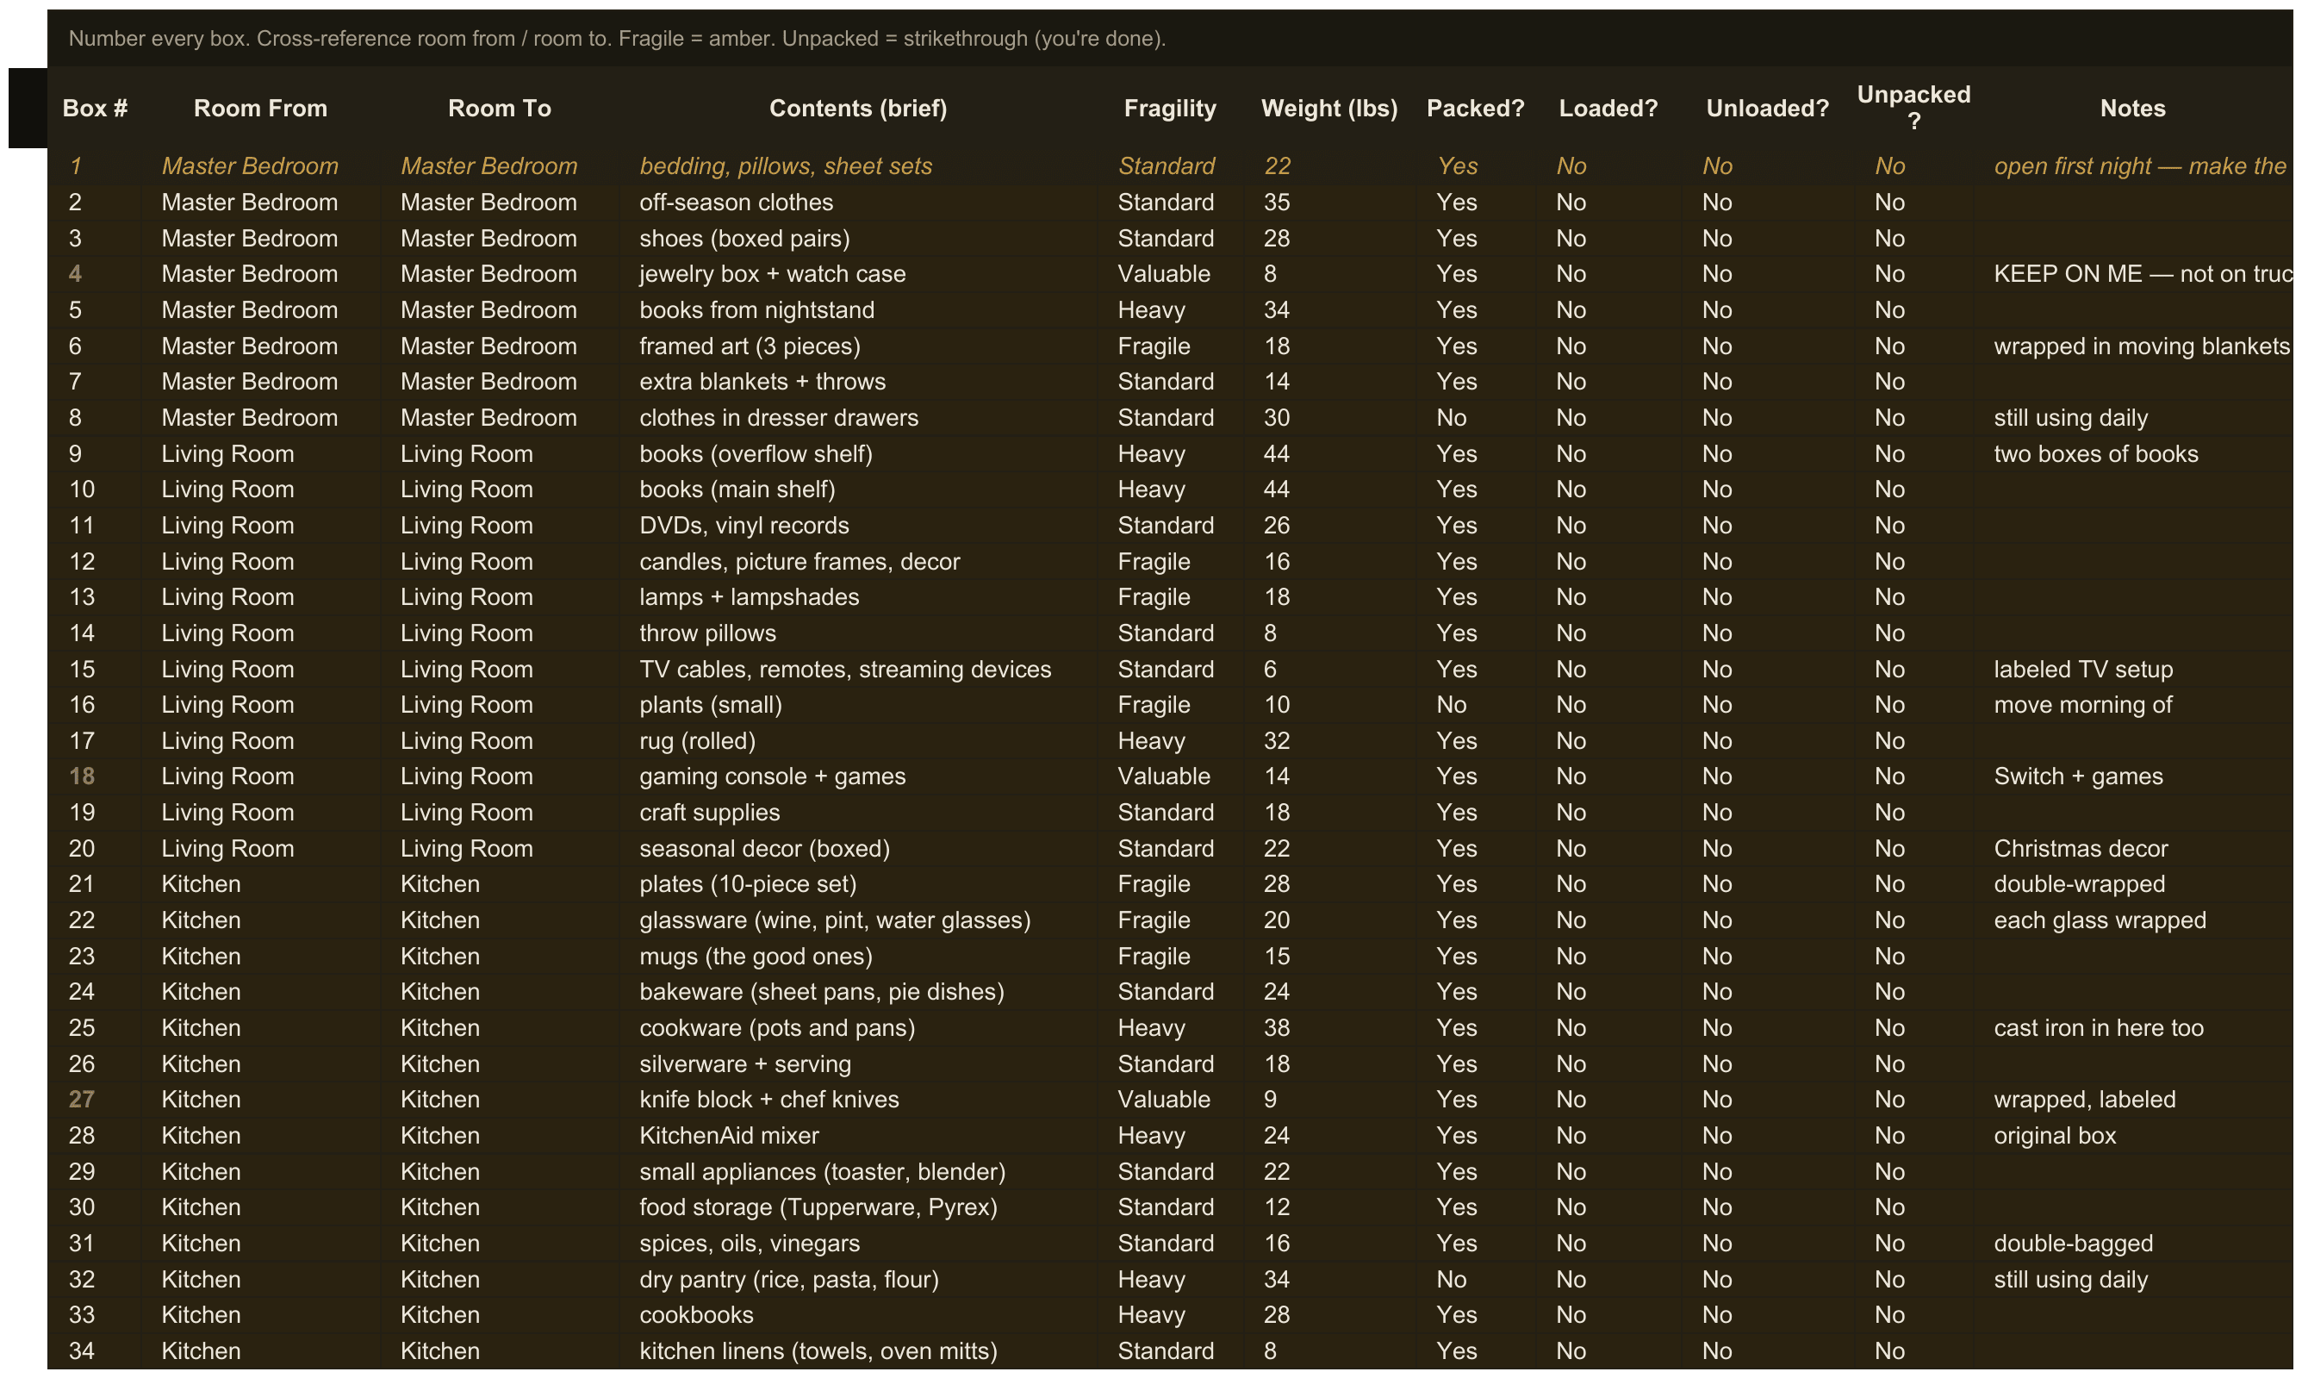Click the 'Packed?' column header
Screen dimensions: 2302x1378
click(x=1475, y=108)
